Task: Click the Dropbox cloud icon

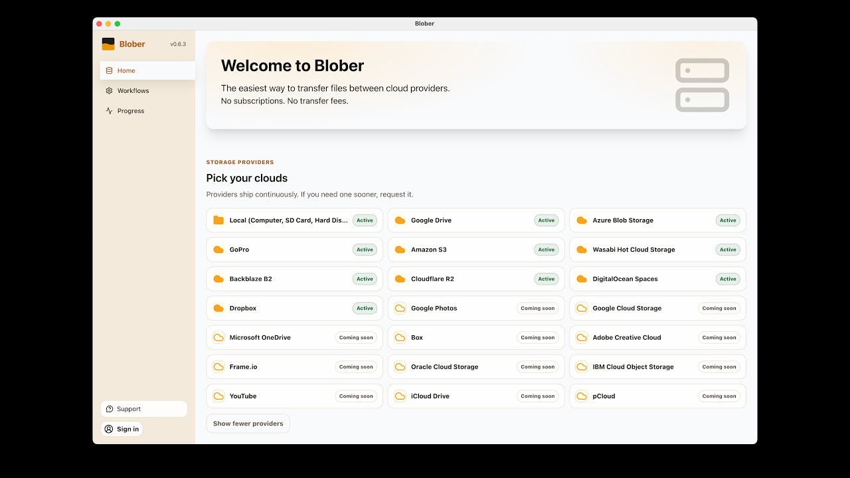Action: coord(218,308)
